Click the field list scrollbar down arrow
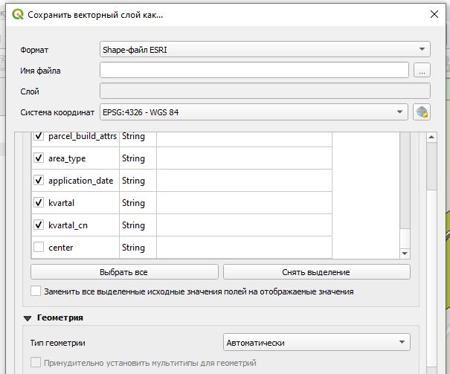The image size is (450, 374). pyautogui.click(x=405, y=254)
